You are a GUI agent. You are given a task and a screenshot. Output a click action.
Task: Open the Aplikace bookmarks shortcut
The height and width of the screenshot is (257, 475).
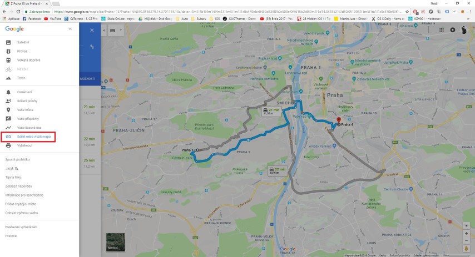[11, 19]
